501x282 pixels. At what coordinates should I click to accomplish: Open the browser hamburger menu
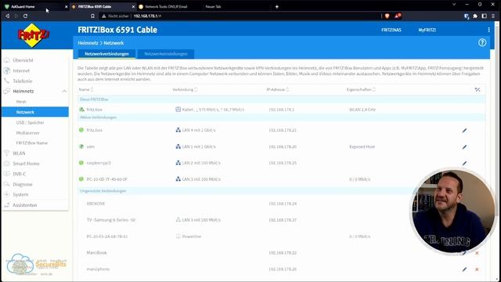click(493, 16)
